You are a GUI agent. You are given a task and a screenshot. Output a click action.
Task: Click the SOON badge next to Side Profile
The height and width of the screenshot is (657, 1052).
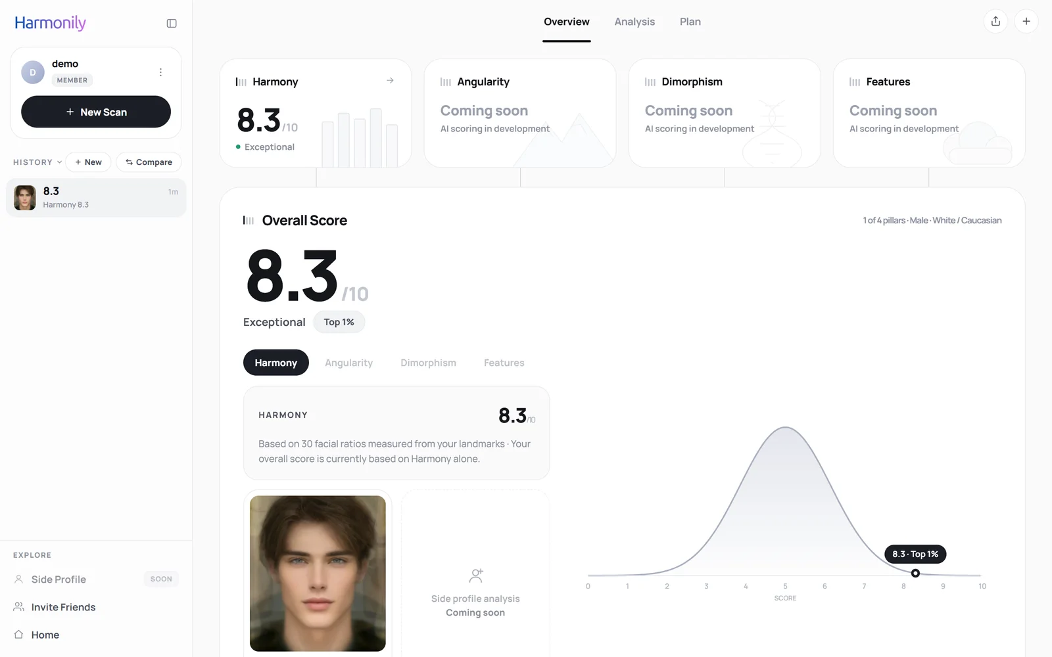tap(161, 579)
